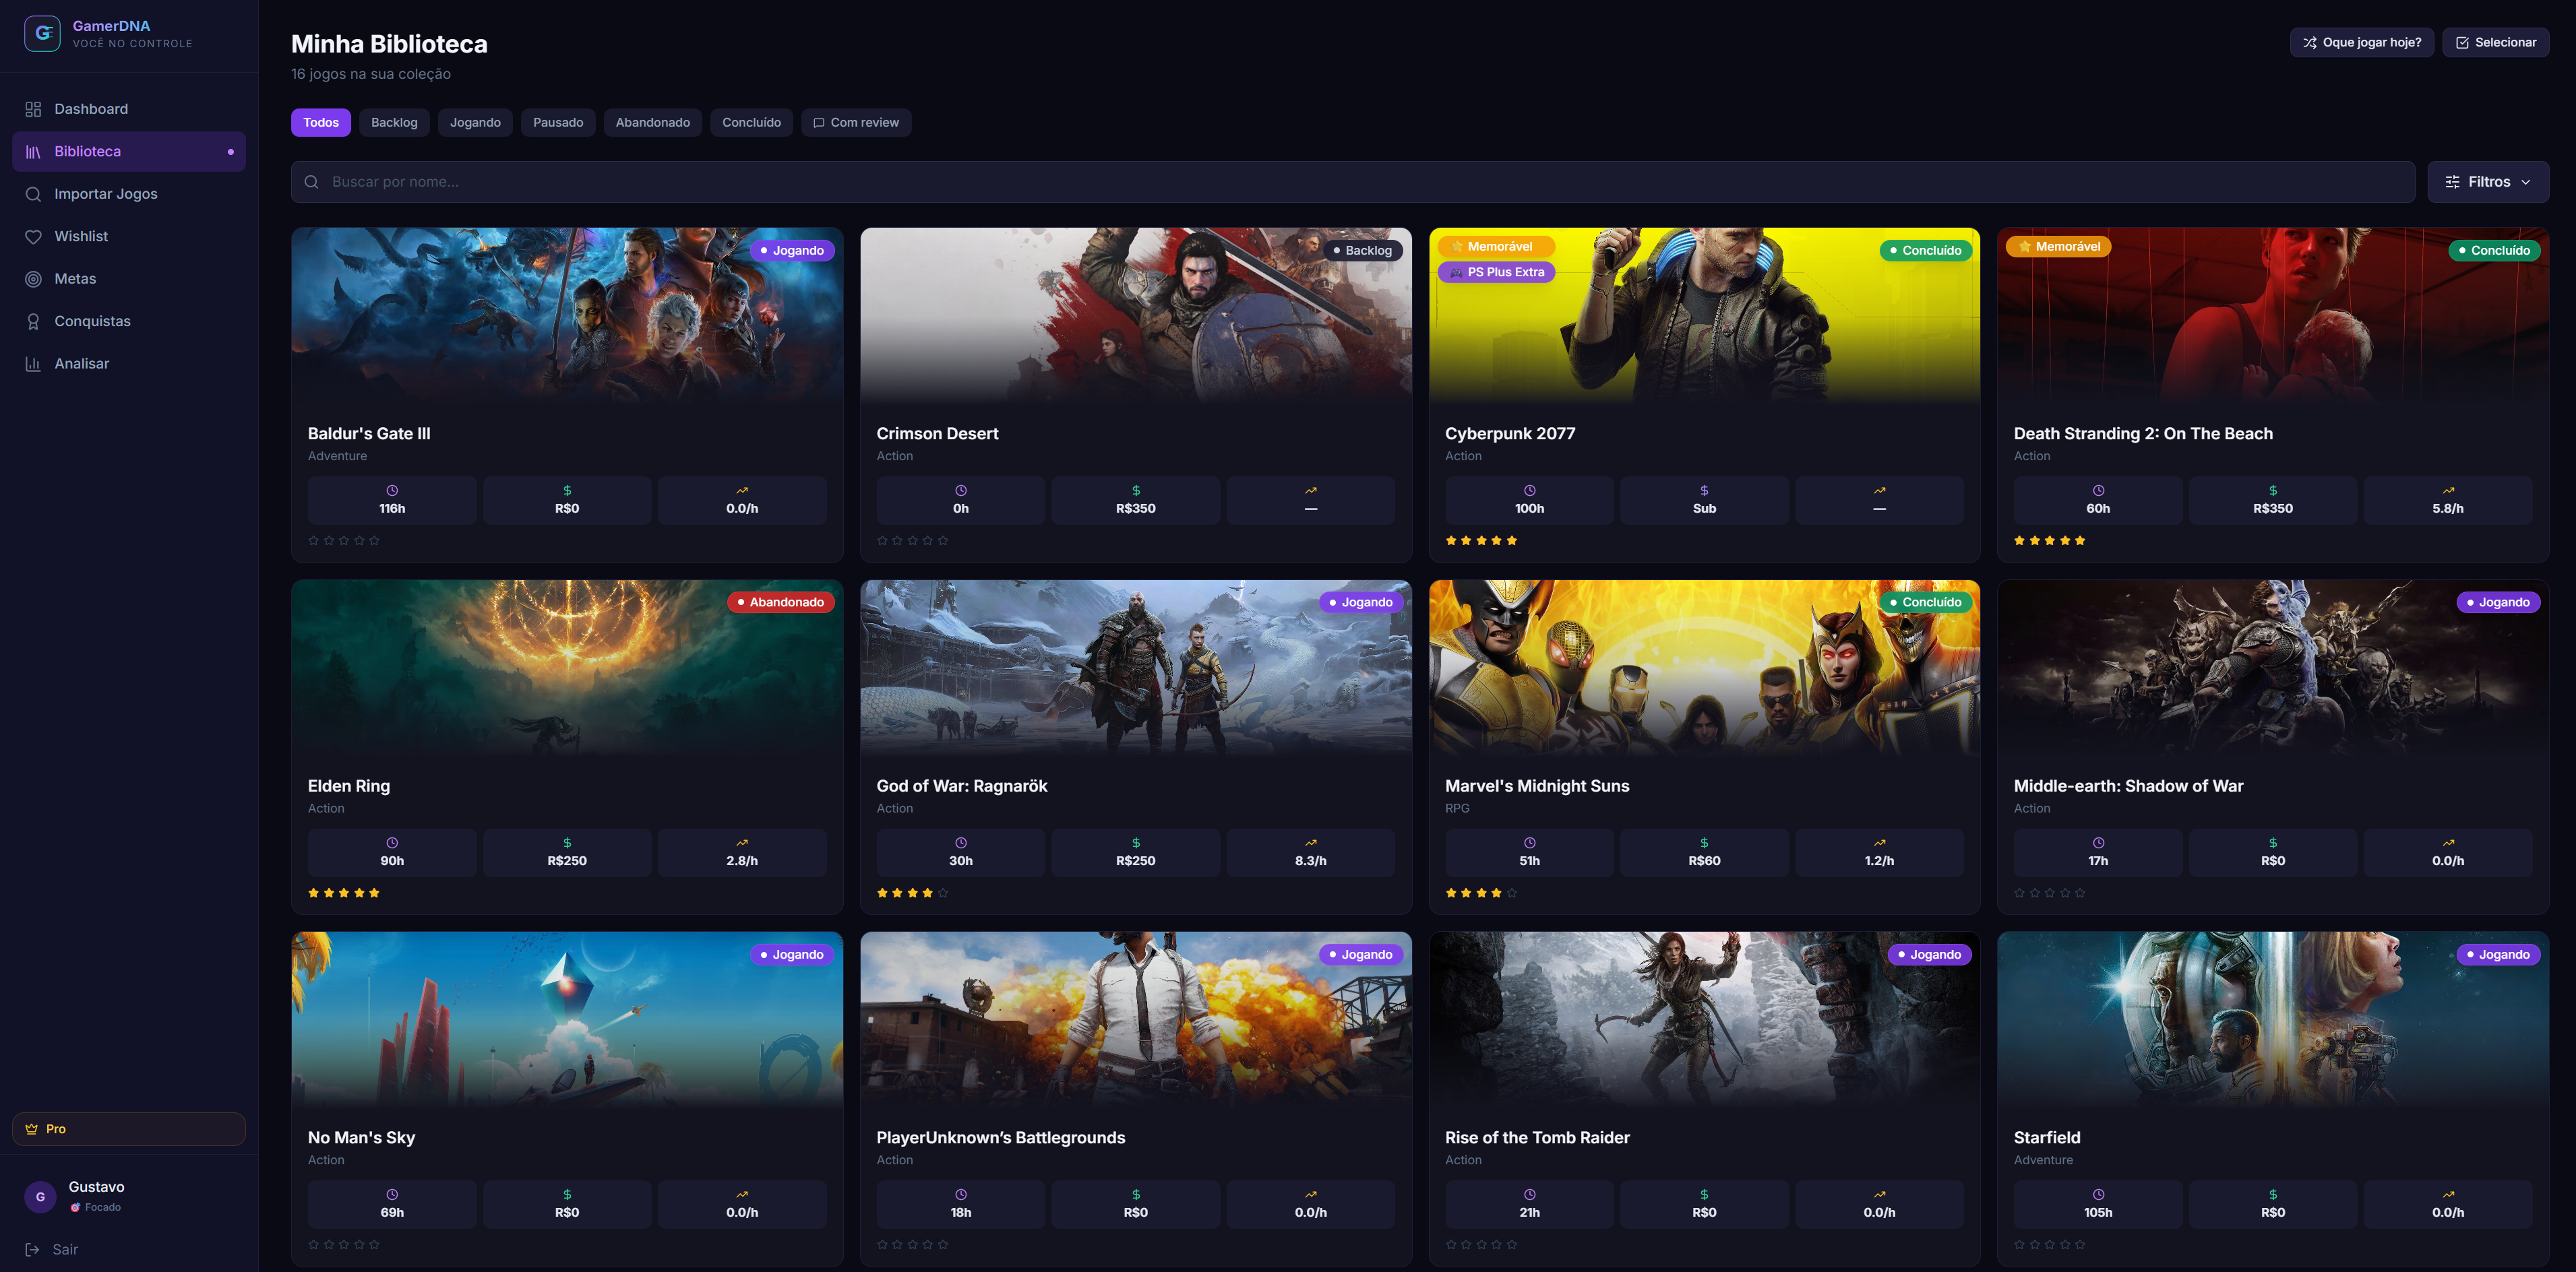The image size is (2576, 1272).
Task: Open the Baldur's Gate III cover image
Action: pos(567,315)
